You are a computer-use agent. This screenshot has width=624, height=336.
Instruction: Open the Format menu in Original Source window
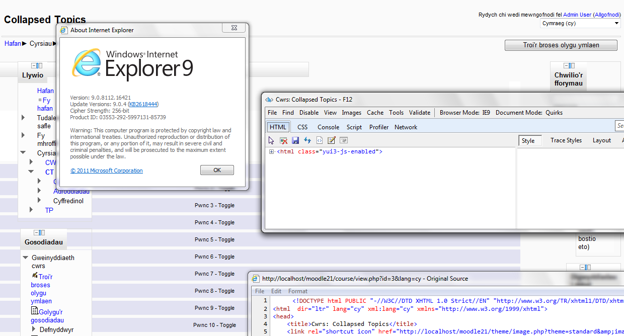pyautogui.click(x=298, y=291)
